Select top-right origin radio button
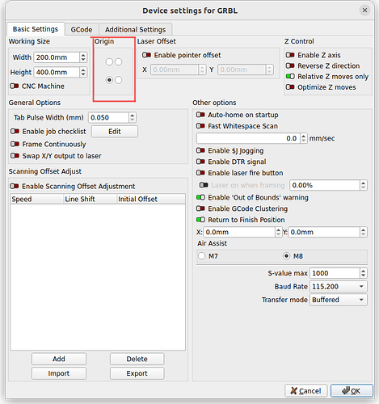Image resolution: width=379 pixels, height=404 pixels. coord(119,62)
